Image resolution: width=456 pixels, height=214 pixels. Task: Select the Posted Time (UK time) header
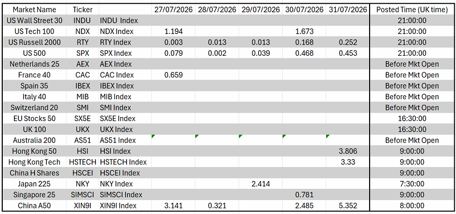pyautogui.click(x=412, y=9)
